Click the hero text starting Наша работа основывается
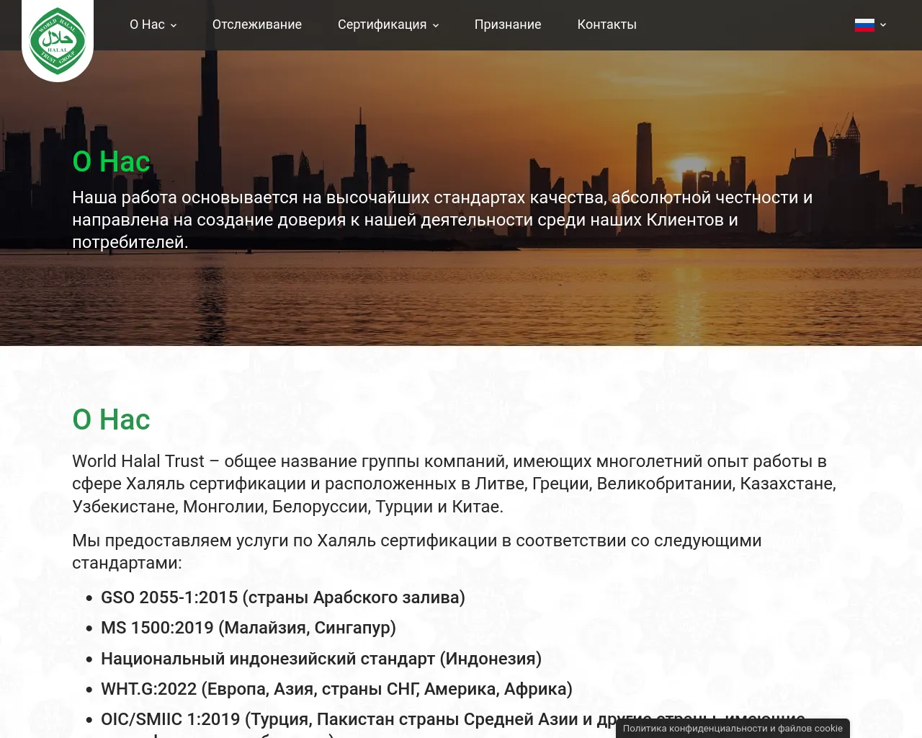 click(x=442, y=220)
